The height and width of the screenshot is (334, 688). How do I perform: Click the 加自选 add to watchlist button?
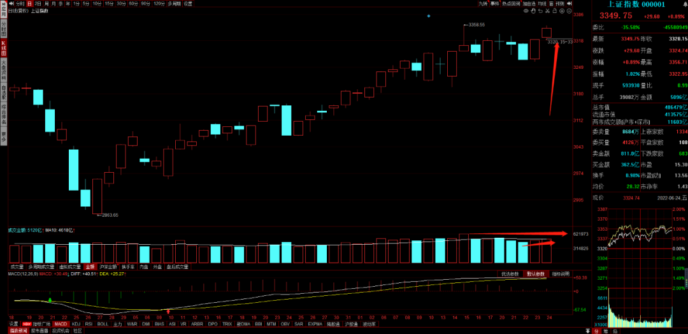click(529, 4)
